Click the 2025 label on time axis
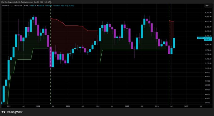Viewport: 214px width, 116px height. pos(127,106)
